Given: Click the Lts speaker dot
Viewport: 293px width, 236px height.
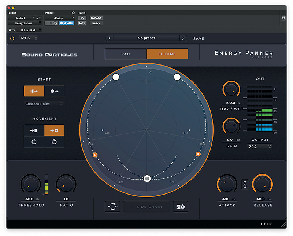Looking at the screenshot, I should pos(103,130).
